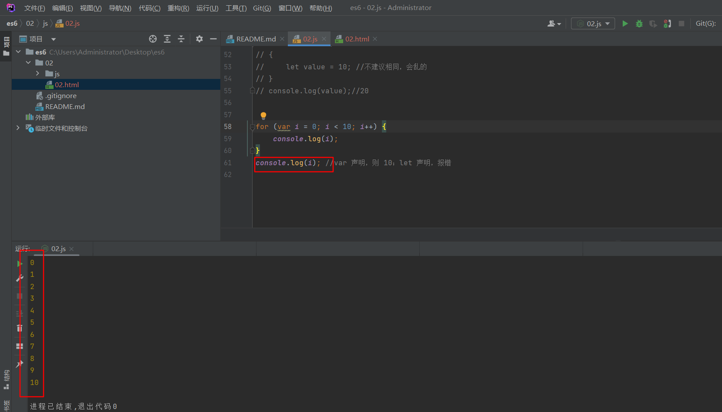Image resolution: width=722 pixels, height=412 pixels.
Task: Open the Structure tool window sidebar button
Action: pos(6,380)
